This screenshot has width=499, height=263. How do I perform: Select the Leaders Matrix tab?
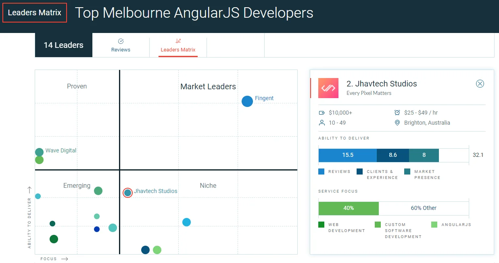tap(178, 45)
